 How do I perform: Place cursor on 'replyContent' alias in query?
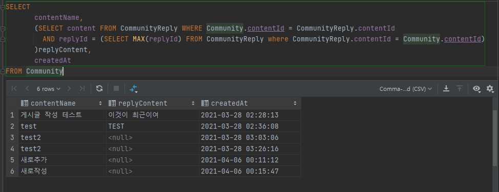coord(63,50)
